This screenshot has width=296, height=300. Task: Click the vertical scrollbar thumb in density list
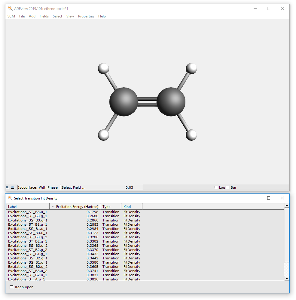(x=287, y=235)
